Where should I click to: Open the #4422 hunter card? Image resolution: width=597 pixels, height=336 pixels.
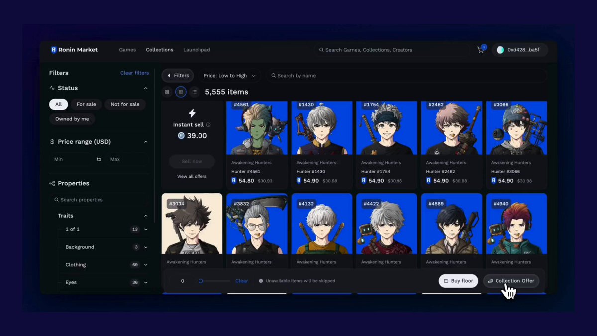pos(387,230)
